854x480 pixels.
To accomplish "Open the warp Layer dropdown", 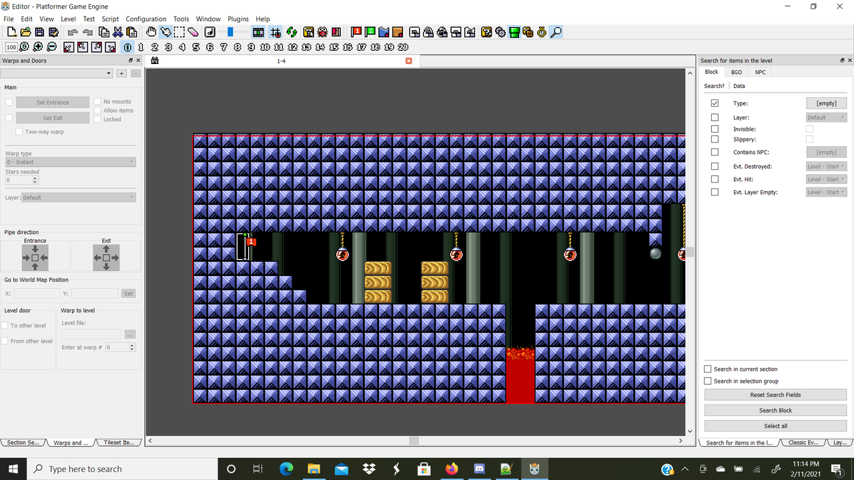I will (x=79, y=197).
